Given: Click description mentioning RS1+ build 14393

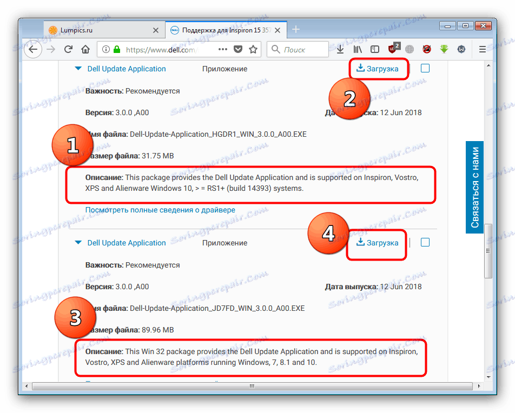Looking at the screenshot, I should (x=252, y=183).
